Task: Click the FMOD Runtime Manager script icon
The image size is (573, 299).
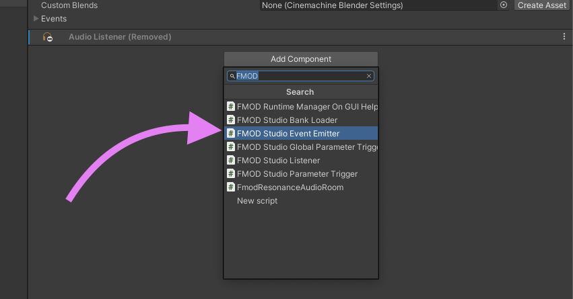Action: [x=231, y=107]
